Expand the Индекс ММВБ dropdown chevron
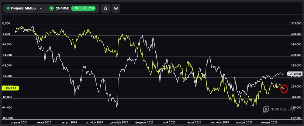Viewport: 304px width, 126px height. (x=41, y=9)
